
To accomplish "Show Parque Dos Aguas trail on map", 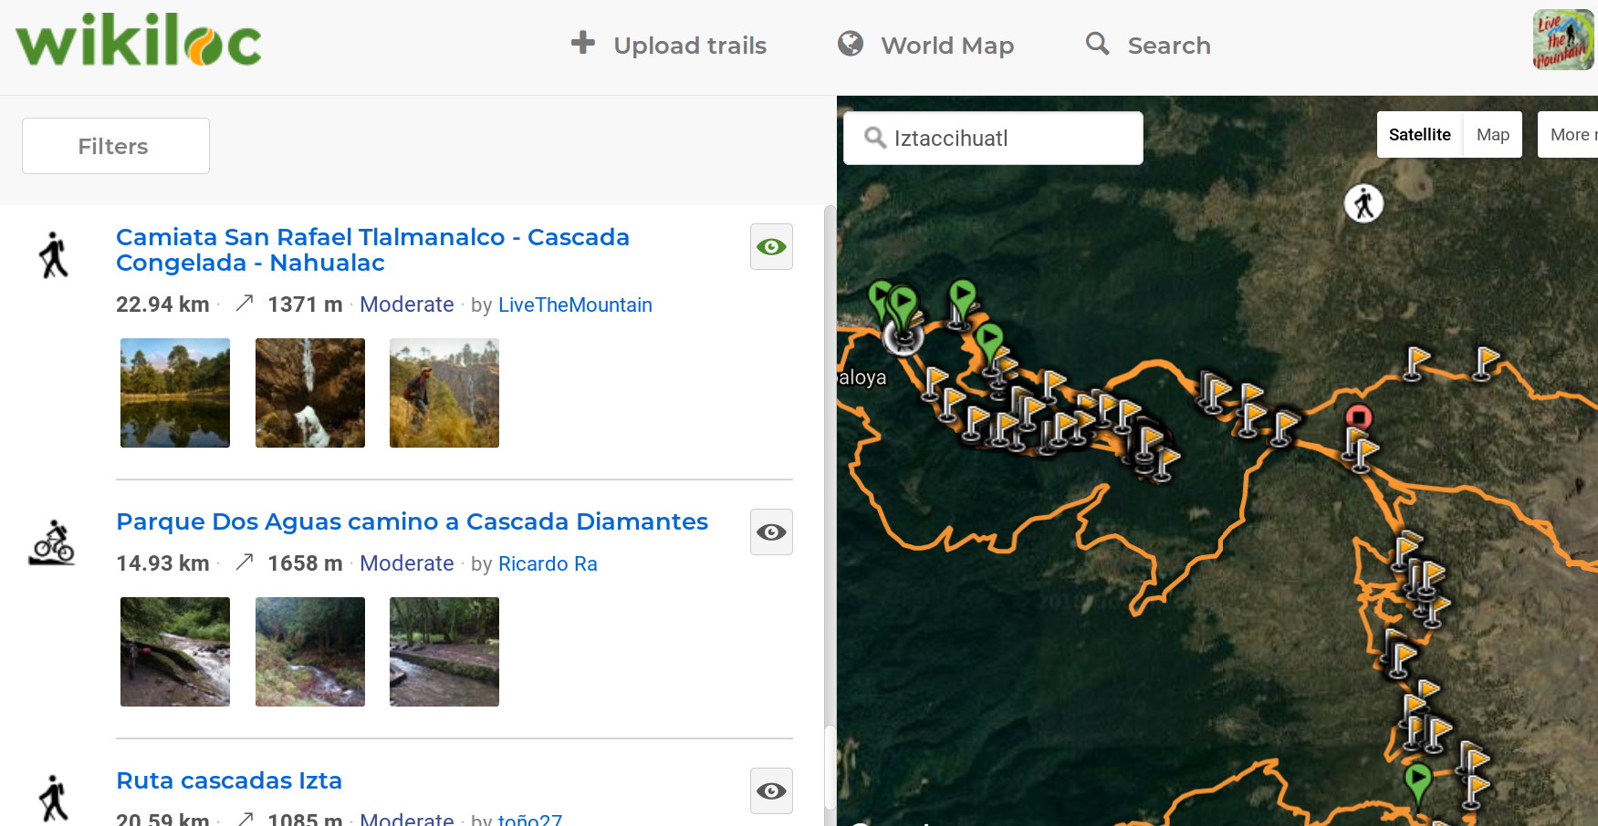I will point(771,532).
